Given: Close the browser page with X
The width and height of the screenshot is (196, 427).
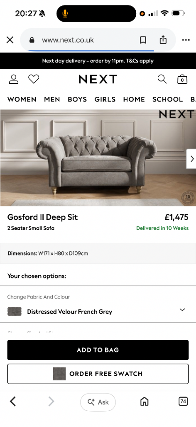Looking at the screenshot, I should pyautogui.click(x=10, y=40).
